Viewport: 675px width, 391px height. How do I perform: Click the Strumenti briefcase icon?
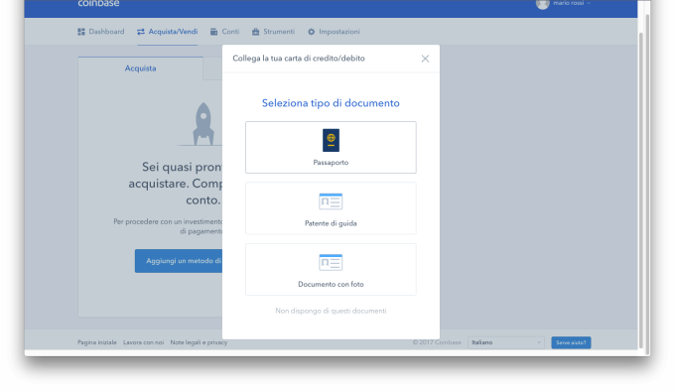click(x=256, y=32)
